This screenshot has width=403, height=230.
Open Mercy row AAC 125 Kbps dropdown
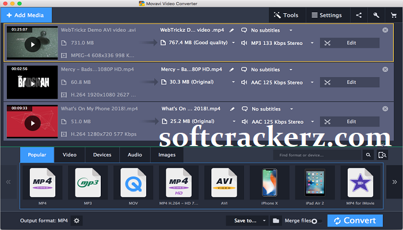pos(312,82)
